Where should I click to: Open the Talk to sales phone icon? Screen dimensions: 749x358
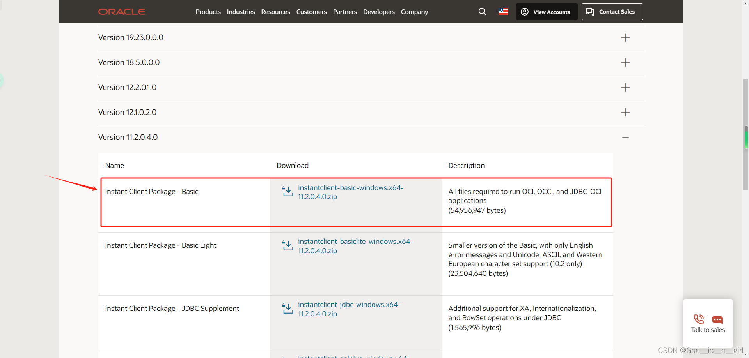click(x=699, y=319)
